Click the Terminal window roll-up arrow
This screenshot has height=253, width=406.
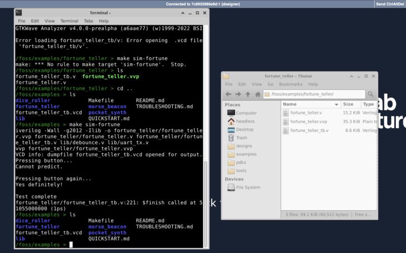[x=184, y=13]
